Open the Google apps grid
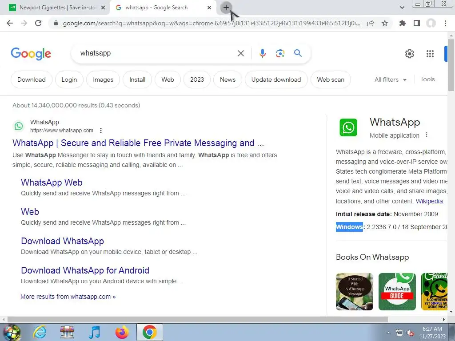 (430, 54)
